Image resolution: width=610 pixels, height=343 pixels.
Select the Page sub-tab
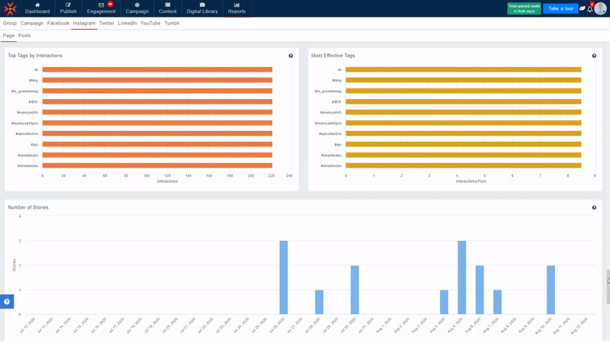coord(8,35)
